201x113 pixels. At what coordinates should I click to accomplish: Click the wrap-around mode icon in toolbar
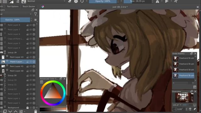[176, 1]
